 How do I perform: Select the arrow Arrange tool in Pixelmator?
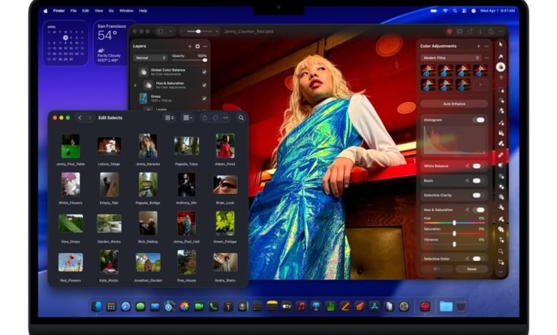click(501, 45)
